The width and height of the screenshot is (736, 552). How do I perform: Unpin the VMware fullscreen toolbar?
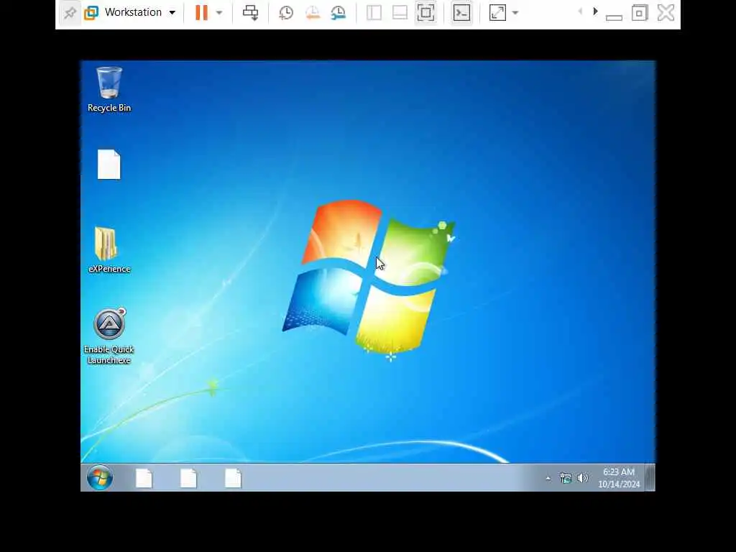click(x=70, y=13)
